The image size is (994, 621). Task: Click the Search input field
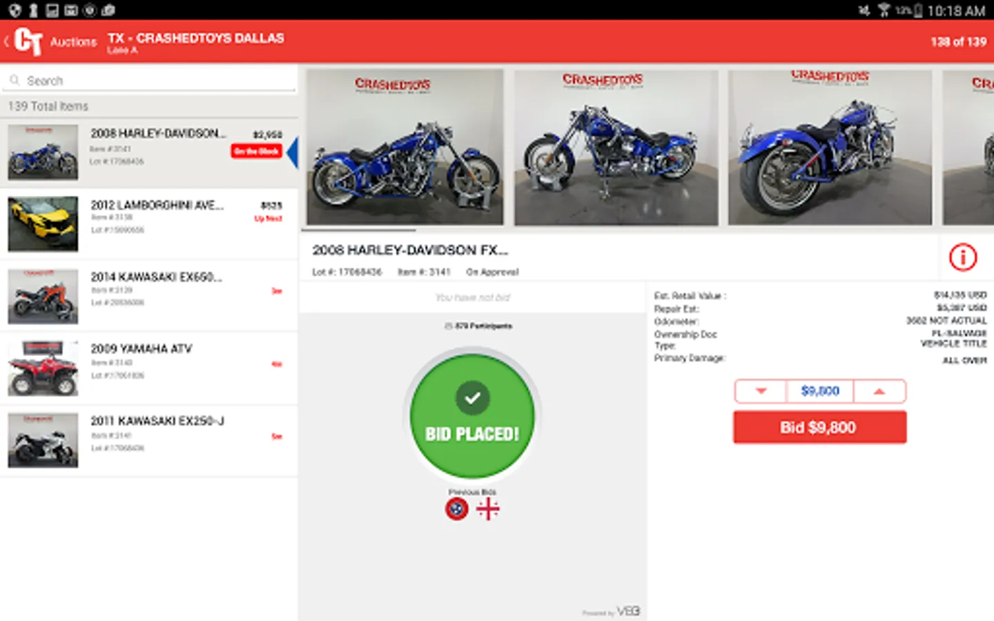pyautogui.click(x=149, y=81)
